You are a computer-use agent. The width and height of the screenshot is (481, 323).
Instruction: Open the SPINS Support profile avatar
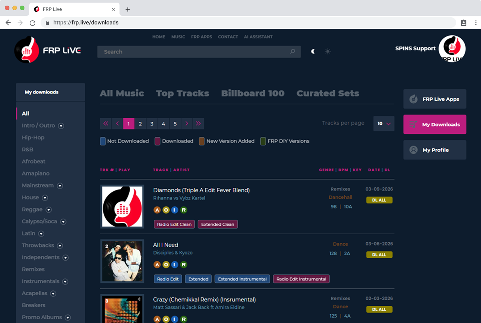(452, 49)
